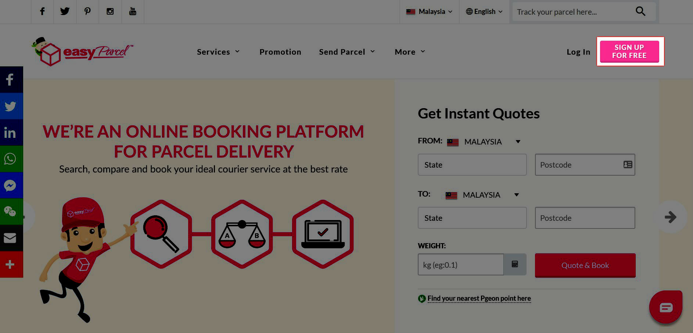693x333 pixels.
Task: Open YouTube channel from top bar
Action: click(133, 11)
